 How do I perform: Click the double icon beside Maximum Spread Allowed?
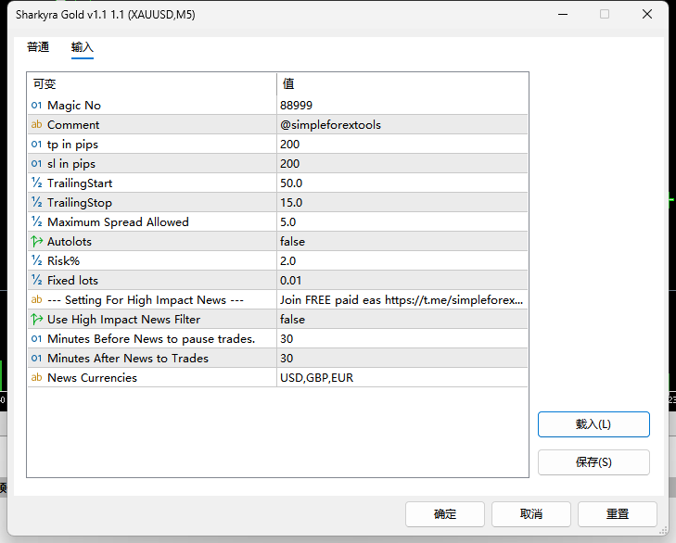click(37, 221)
